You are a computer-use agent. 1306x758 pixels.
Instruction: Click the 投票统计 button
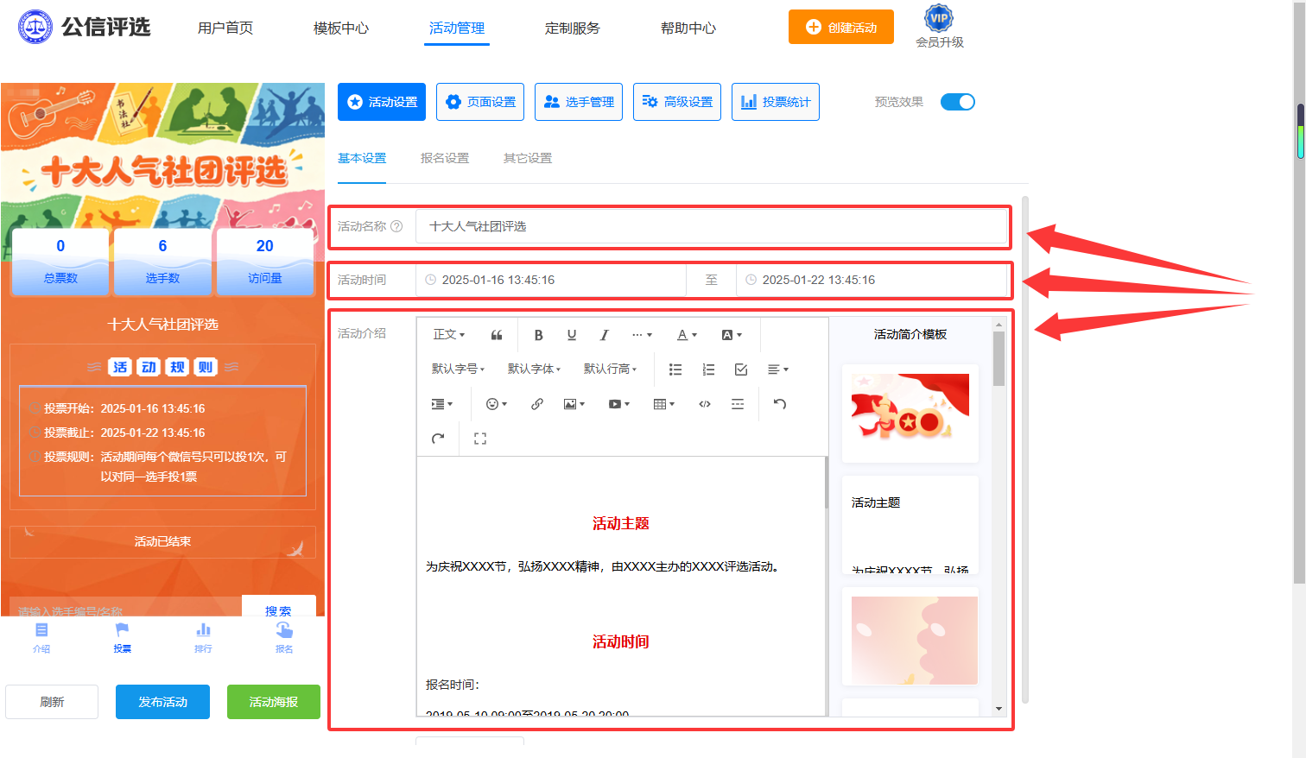(776, 102)
